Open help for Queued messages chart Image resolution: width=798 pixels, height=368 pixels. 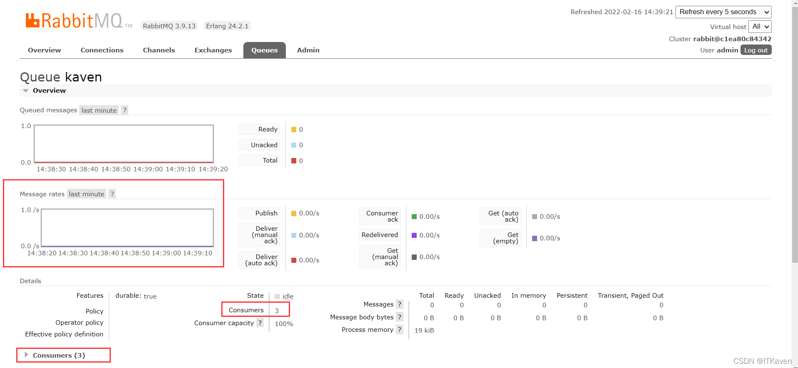tap(124, 110)
